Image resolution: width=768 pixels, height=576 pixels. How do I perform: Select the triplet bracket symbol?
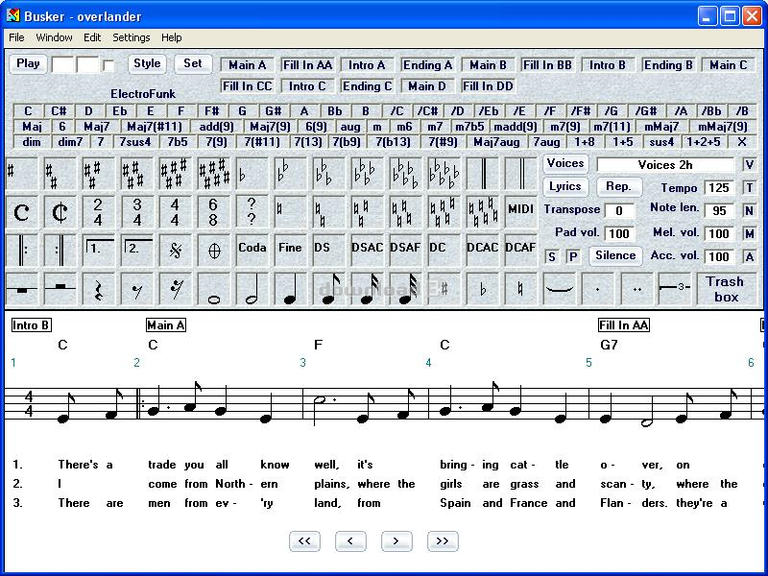pyautogui.click(x=675, y=288)
